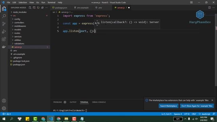This screenshot has width=217, height=122.
Task: Open Run and Debug view
Action: click(x=4, y=32)
